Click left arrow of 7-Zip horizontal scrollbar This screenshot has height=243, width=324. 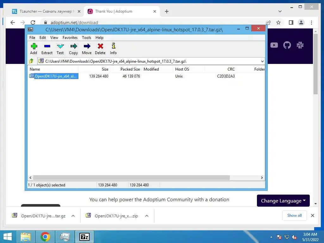pyautogui.click(x=31, y=178)
